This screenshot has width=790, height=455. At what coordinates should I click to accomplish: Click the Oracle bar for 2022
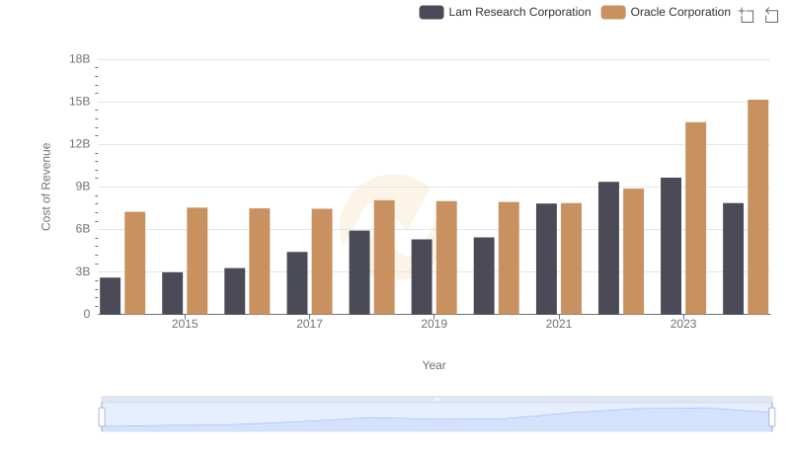(633, 251)
